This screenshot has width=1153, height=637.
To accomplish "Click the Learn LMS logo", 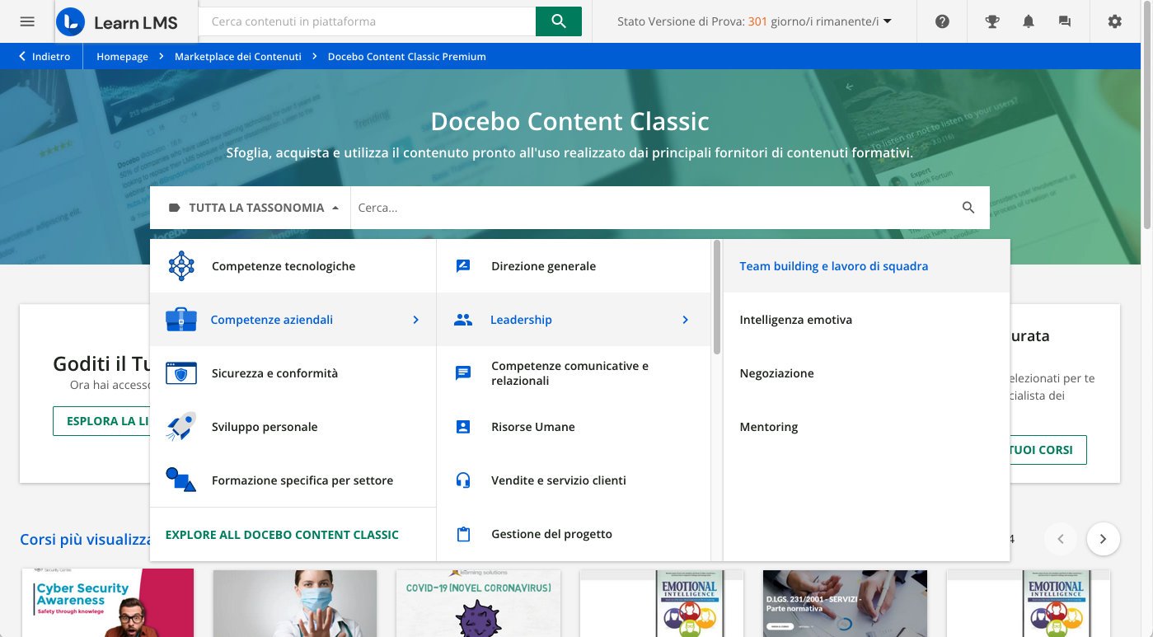I will click(117, 22).
